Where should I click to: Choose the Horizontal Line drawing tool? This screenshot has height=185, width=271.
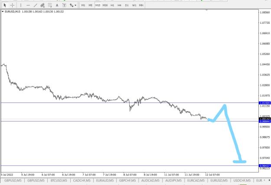point(28,5)
